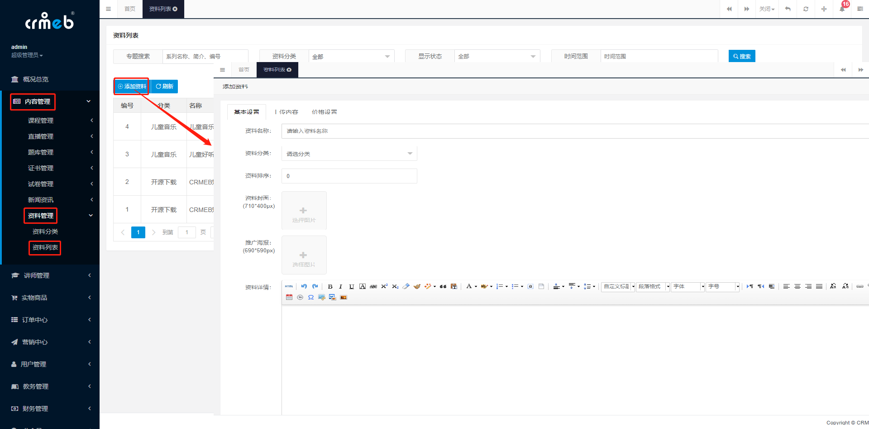Insert a special character with Omega icon

point(311,298)
